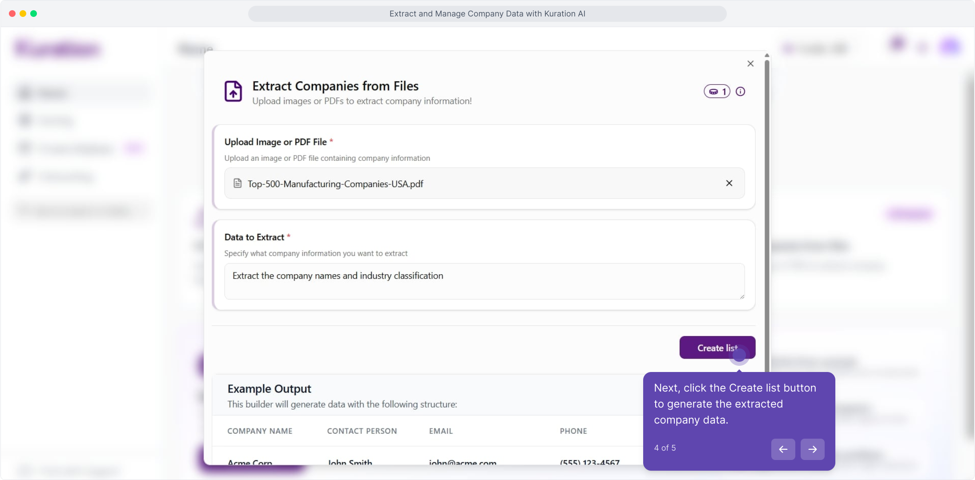This screenshot has width=975, height=480.
Task: Remove the Top-500-Manufacturing-Companies-USA.pdf file
Action: coord(729,183)
